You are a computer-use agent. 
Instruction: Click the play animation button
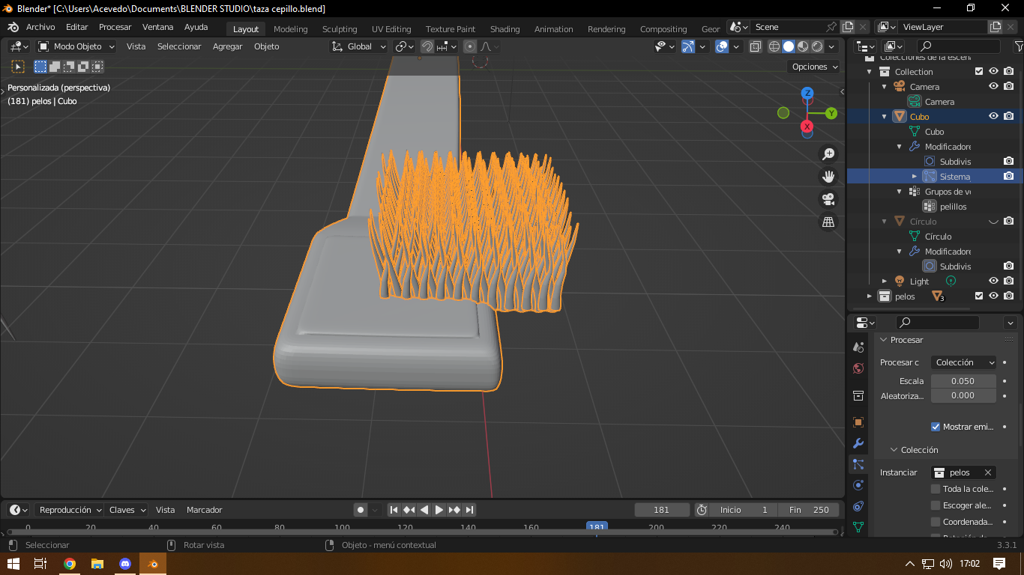click(x=439, y=510)
